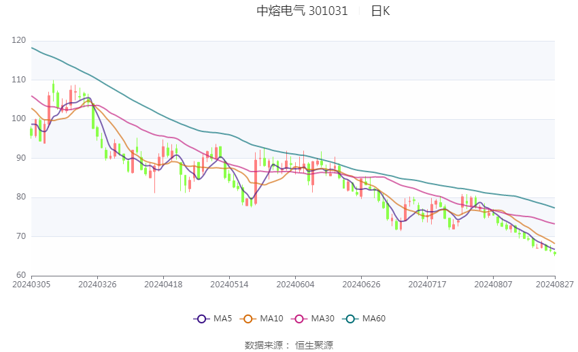
Task: Select the 20240827 last date label
Action: pyautogui.click(x=555, y=285)
